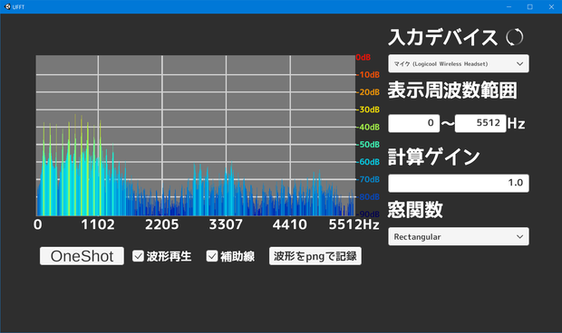Click the UFFT app icon in title bar

[7, 7]
